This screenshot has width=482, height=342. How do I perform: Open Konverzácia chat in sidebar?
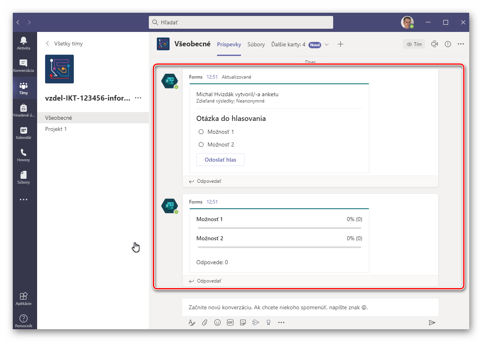(x=24, y=65)
